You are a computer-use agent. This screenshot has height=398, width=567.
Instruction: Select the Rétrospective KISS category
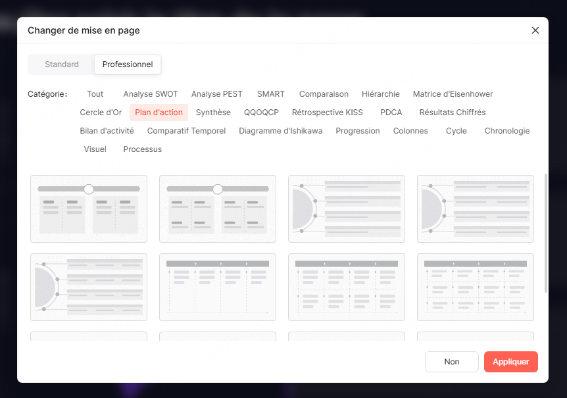pos(328,112)
